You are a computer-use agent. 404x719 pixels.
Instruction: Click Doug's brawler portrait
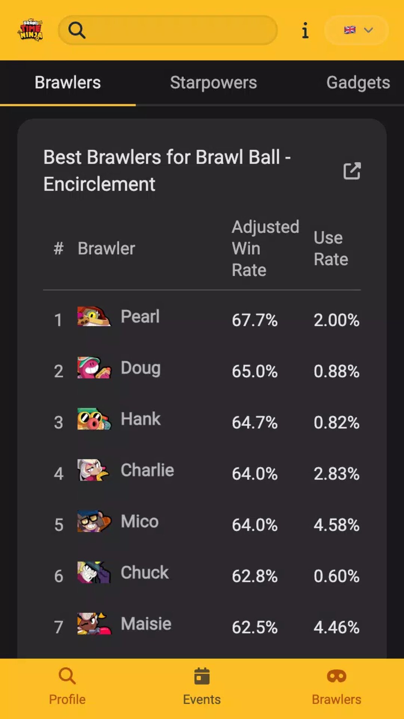pyautogui.click(x=94, y=368)
